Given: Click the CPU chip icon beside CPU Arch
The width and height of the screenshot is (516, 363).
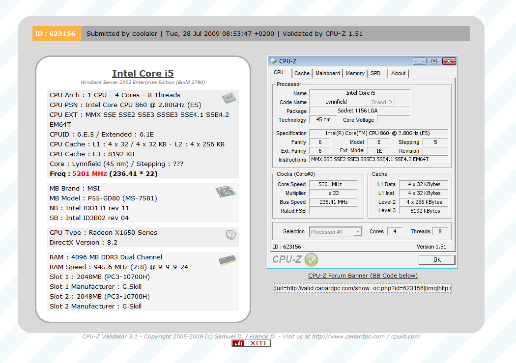Looking at the screenshot, I should (229, 98).
